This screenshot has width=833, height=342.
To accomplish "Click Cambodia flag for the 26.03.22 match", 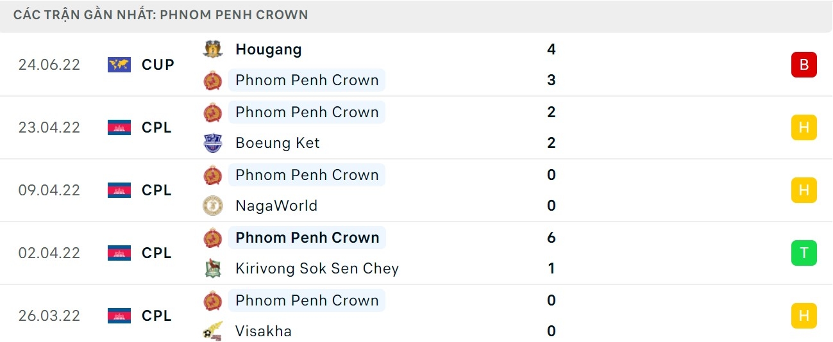I will pyautogui.click(x=119, y=316).
